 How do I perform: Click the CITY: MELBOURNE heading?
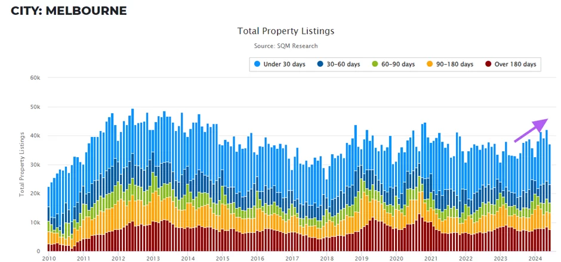pos(69,11)
